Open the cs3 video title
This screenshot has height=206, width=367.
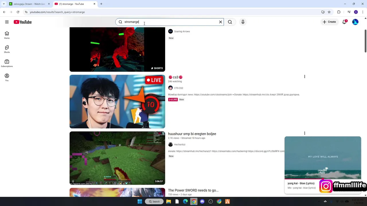click(175, 77)
